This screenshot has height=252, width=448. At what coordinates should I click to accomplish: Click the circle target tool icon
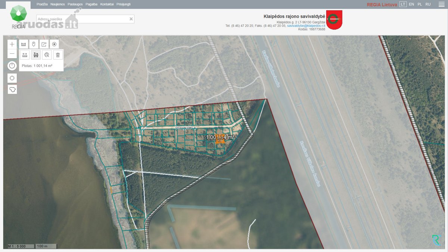point(54,44)
